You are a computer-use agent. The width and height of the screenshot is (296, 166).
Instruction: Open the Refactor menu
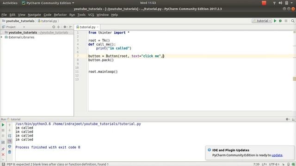pos(60,15)
